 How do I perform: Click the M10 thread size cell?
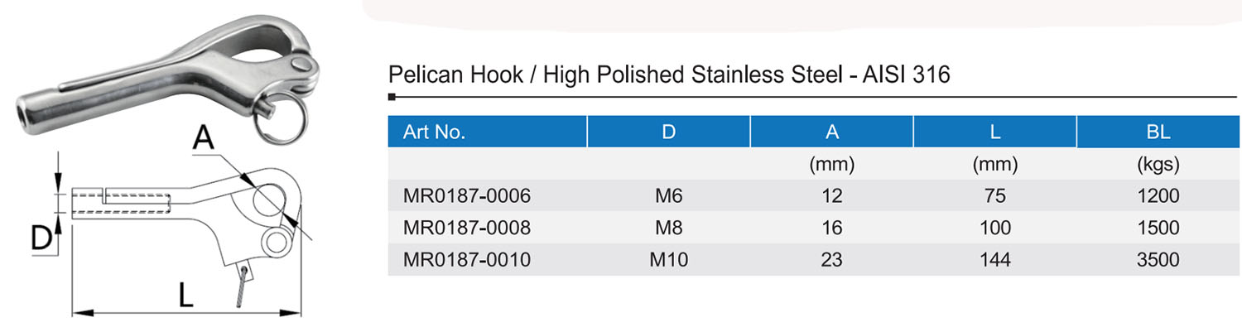coord(668,260)
